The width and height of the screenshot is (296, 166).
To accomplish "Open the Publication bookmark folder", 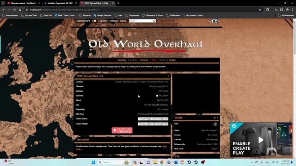I will click(173, 15).
